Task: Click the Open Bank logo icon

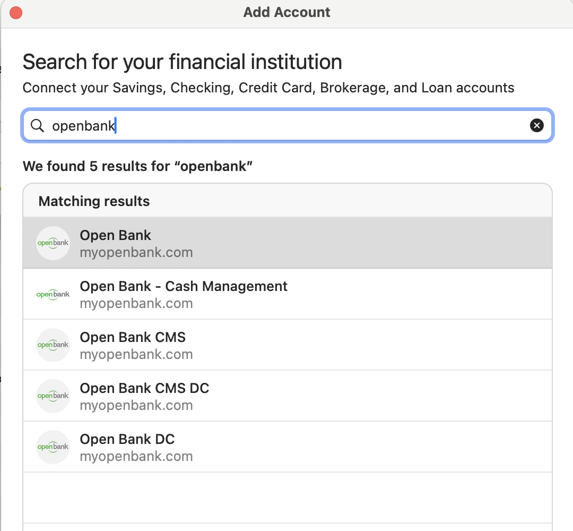Action: [x=53, y=243]
